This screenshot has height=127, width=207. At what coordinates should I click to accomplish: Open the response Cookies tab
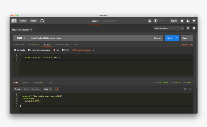point(25,83)
